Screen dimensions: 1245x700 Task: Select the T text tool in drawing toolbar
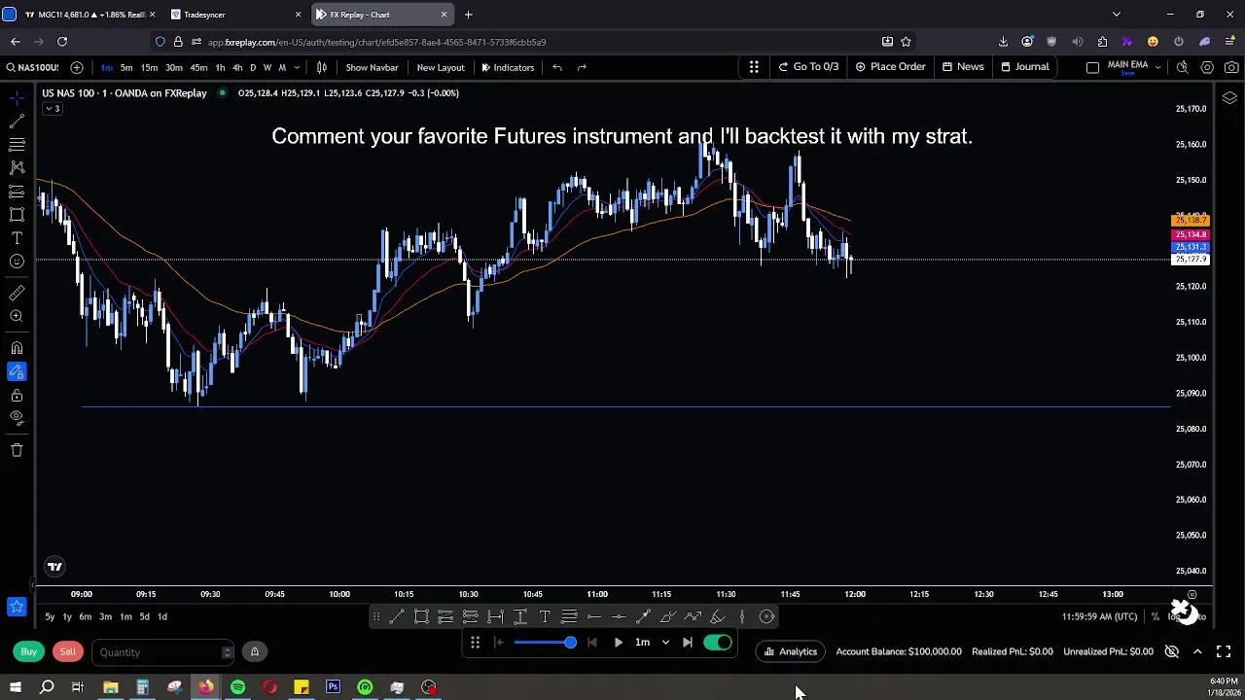click(x=545, y=616)
